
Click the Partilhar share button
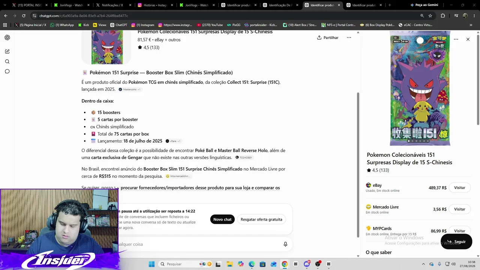328,37
